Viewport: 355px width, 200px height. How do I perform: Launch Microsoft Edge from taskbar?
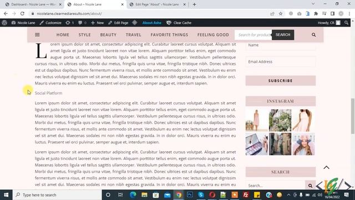133,195
